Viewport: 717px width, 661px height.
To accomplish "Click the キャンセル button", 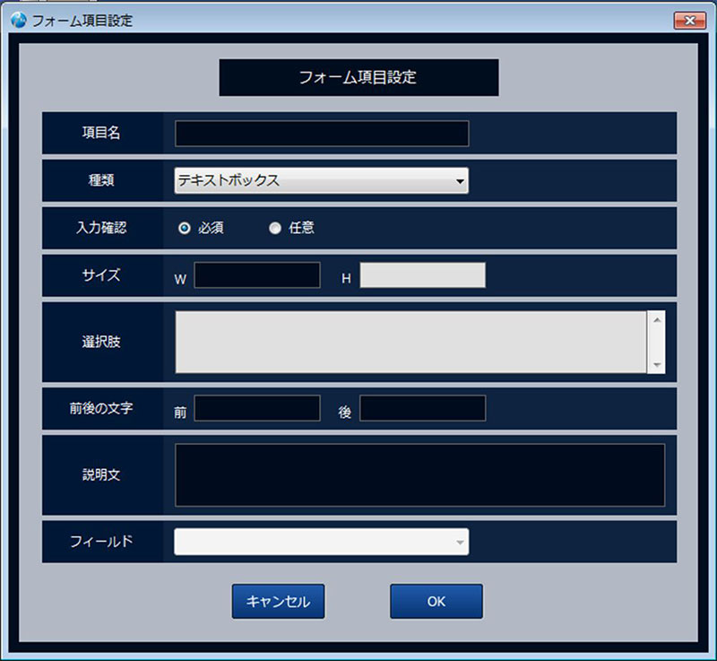I will [278, 601].
